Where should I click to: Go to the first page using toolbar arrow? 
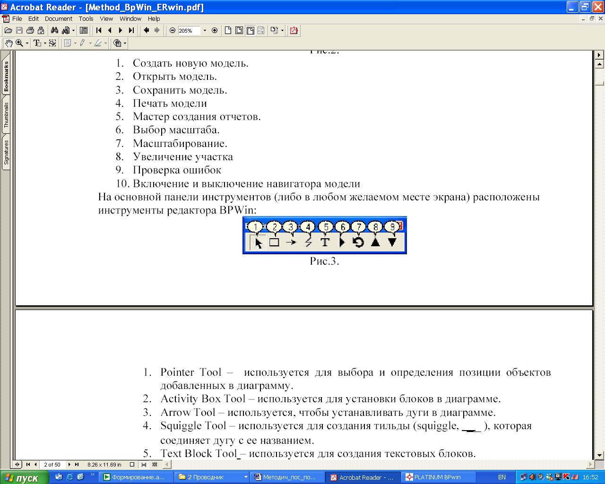[99, 31]
